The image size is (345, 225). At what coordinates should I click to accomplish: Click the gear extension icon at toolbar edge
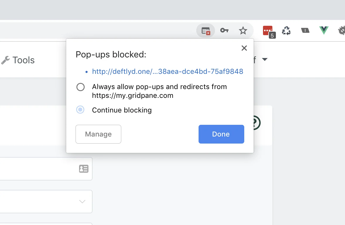click(342, 30)
